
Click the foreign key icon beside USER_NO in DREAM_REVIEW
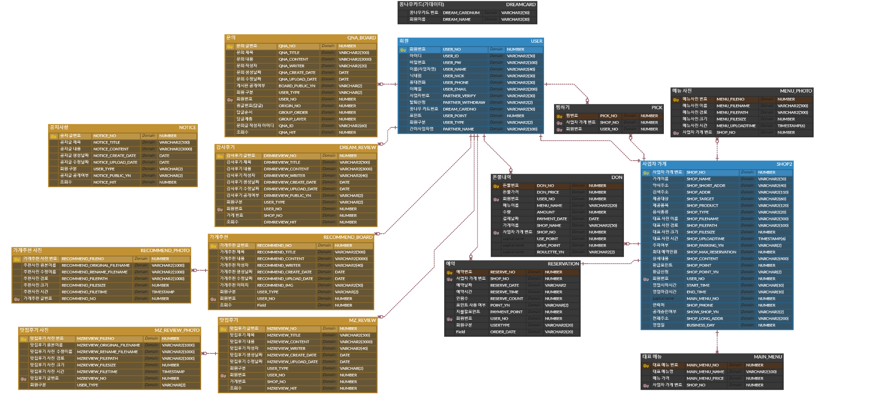220,209
